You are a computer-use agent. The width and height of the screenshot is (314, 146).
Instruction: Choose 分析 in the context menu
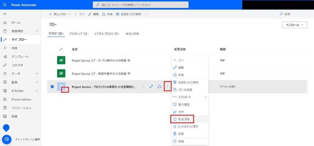tap(190, 112)
